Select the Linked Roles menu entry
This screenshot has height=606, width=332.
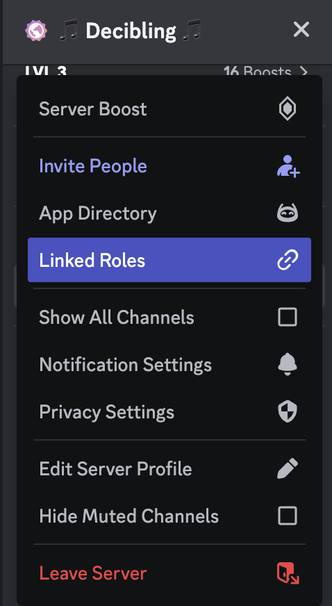point(169,260)
